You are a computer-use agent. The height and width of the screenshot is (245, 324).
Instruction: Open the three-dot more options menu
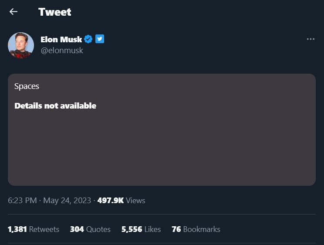[310, 39]
